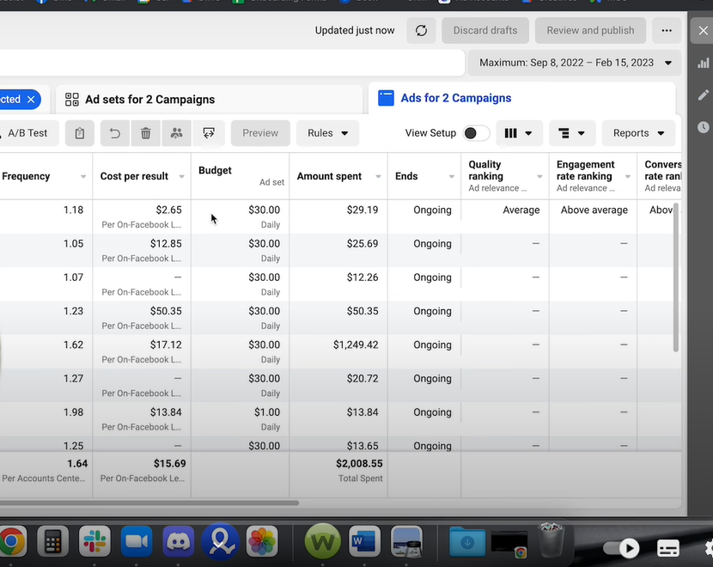
Task: Open Microsoft Word from the dock
Action: pos(365,541)
